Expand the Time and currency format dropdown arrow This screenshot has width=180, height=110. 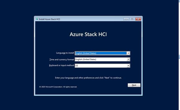(x=128, y=59)
